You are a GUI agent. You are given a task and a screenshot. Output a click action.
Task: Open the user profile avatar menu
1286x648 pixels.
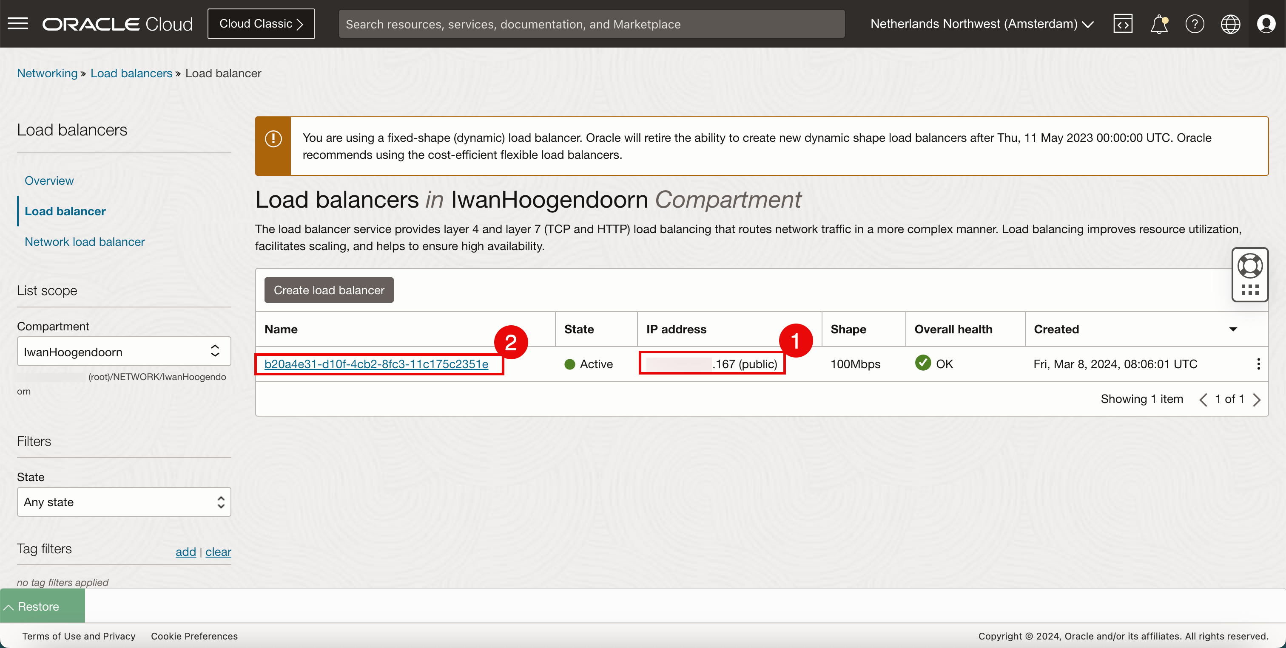point(1266,23)
